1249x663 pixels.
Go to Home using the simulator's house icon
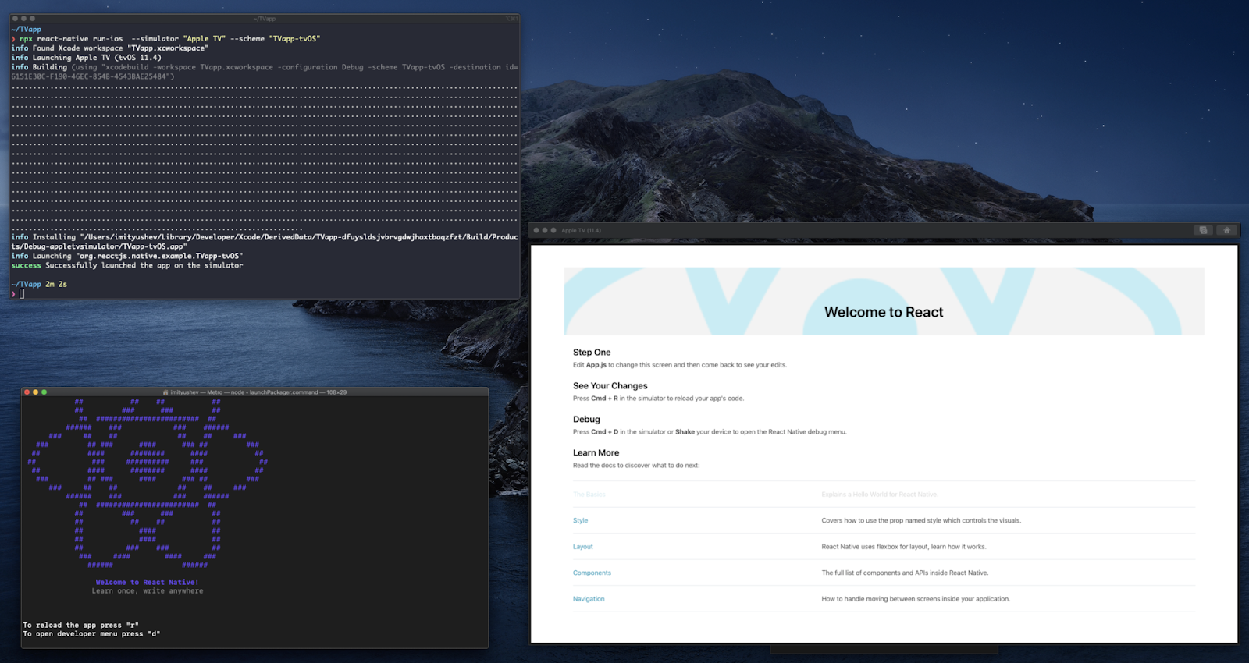[x=1226, y=230]
